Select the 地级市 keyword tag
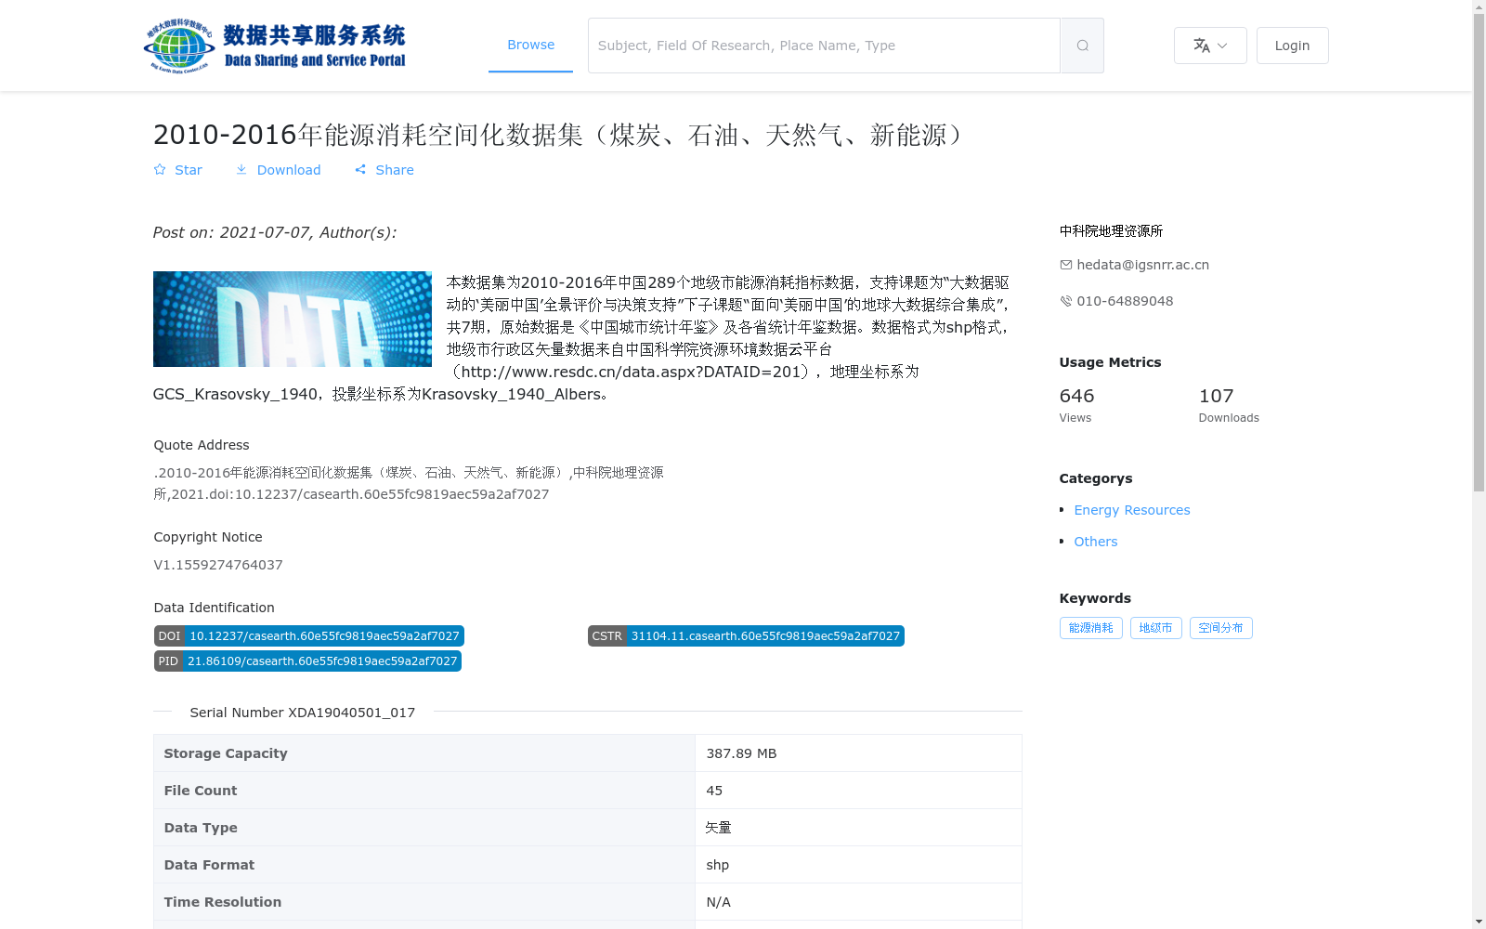1486x929 pixels. (x=1155, y=628)
